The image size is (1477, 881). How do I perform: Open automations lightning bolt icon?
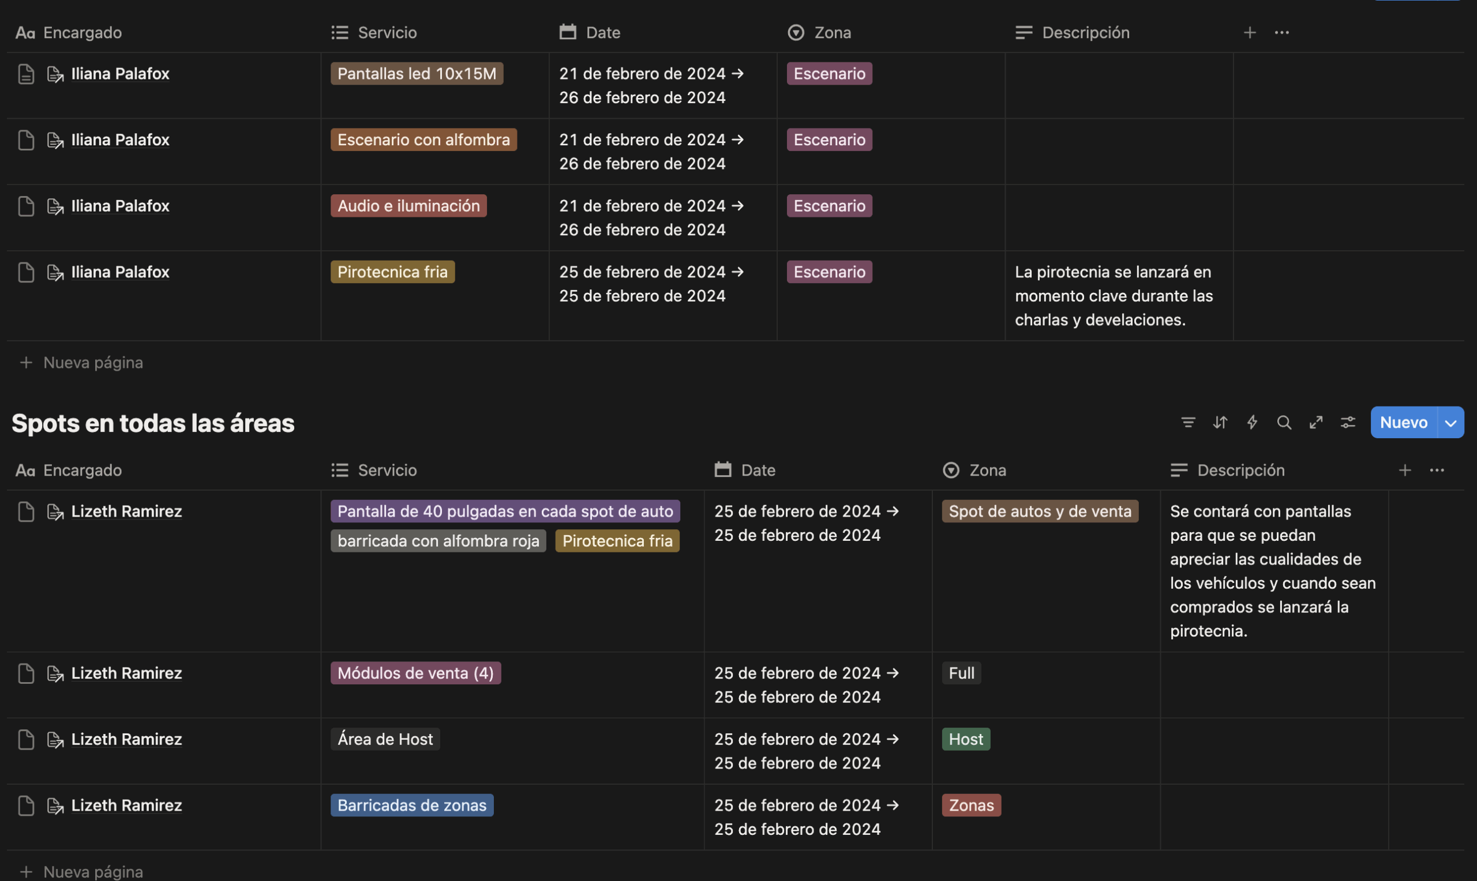(1252, 422)
